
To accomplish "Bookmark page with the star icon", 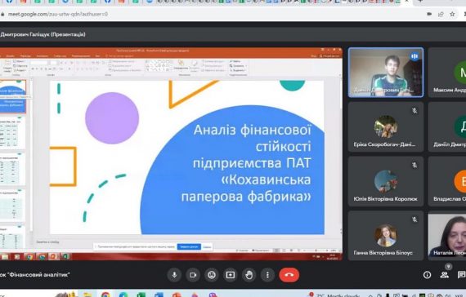I will (x=452, y=14).
